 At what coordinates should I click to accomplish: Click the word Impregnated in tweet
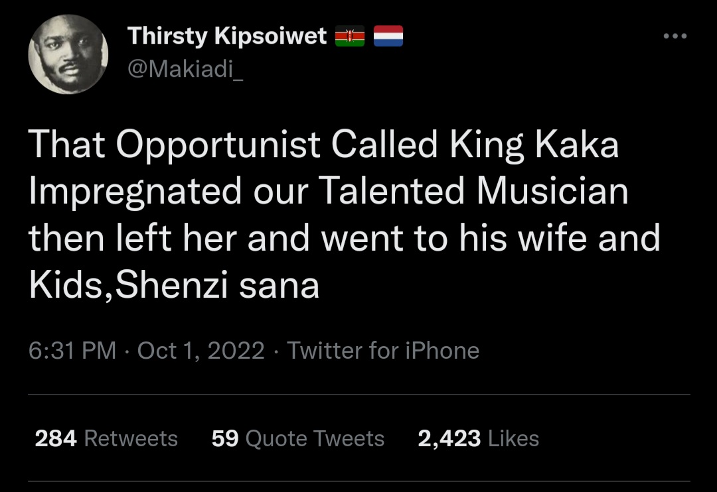[x=135, y=192]
